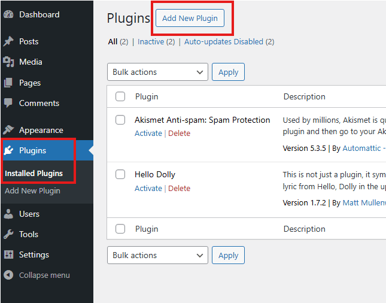Open the bottom Bulk actions dropdown
Image resolution: width=386 pixels, height=303 pixels.
pyautogui.click(x=157, y=255)
